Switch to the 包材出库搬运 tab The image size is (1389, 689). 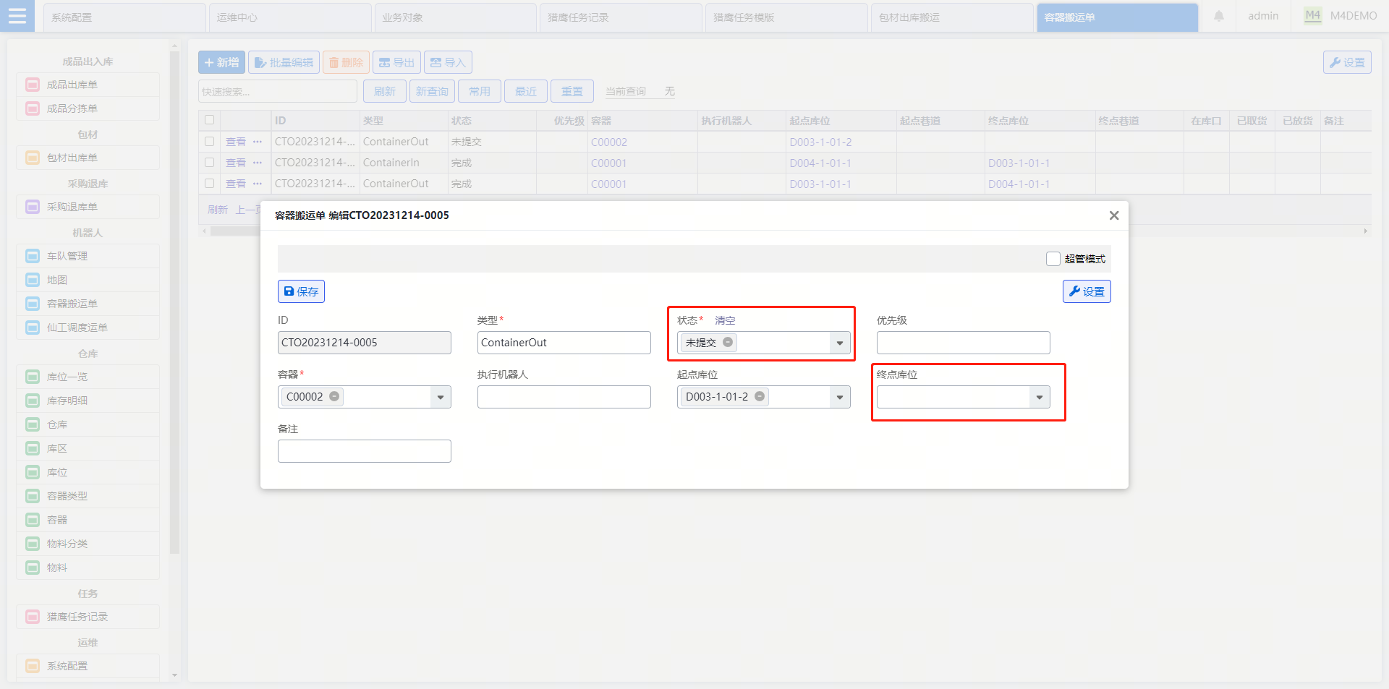tap(953, 17)
